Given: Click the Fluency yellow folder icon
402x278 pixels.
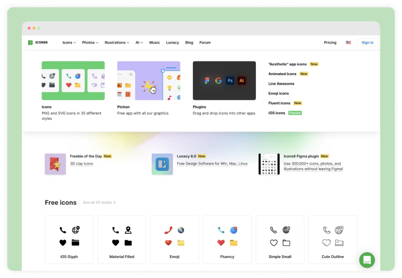Looking at the screenshot, I should [233, 243].
